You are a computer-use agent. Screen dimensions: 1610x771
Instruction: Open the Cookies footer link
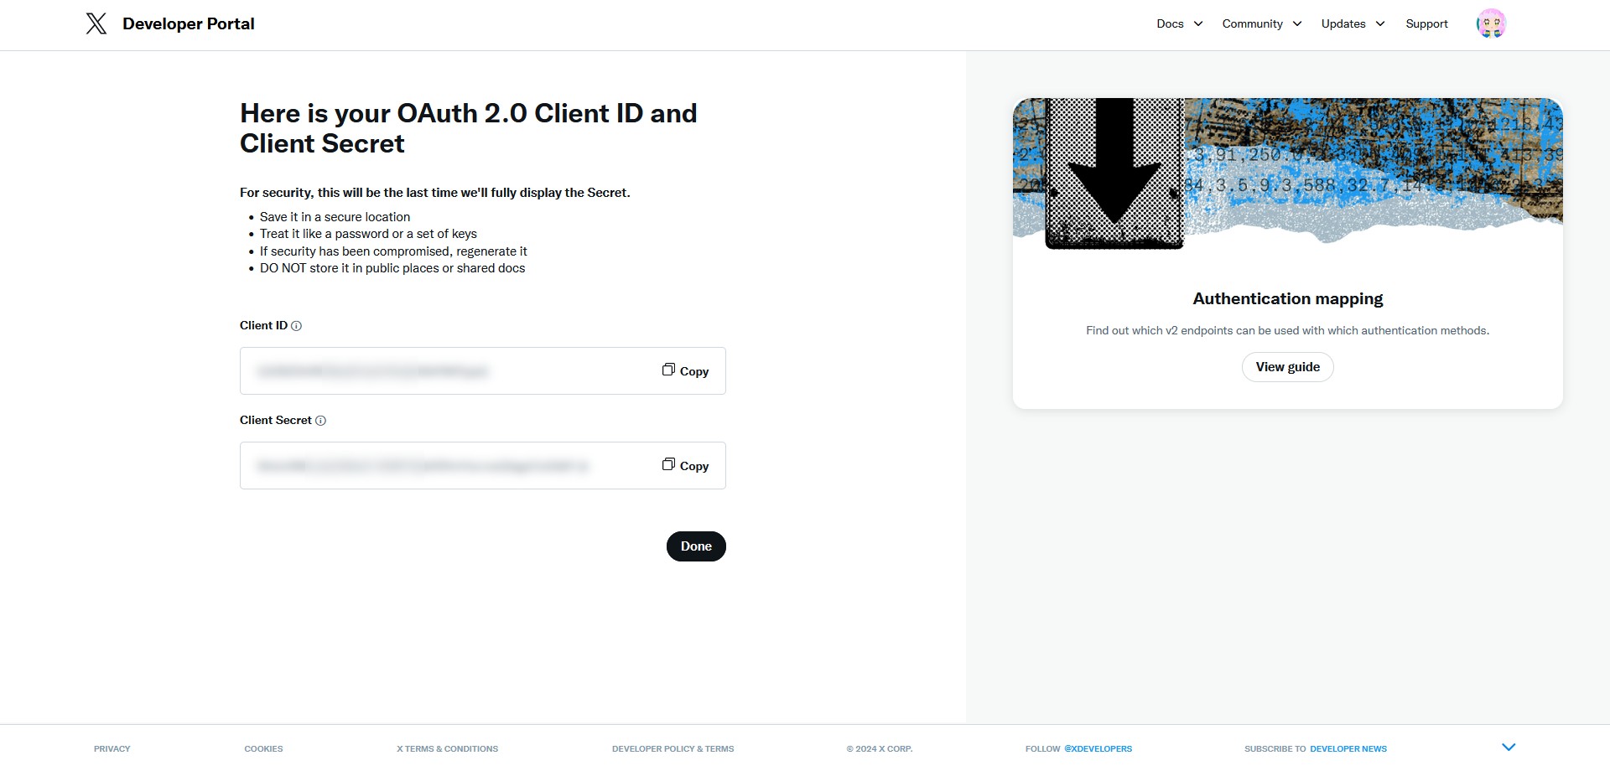pyautogui.click(x=263, y=748)
